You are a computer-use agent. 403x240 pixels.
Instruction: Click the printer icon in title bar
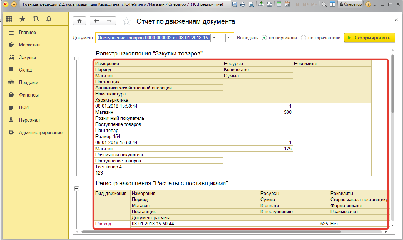(x=243, y=5)
